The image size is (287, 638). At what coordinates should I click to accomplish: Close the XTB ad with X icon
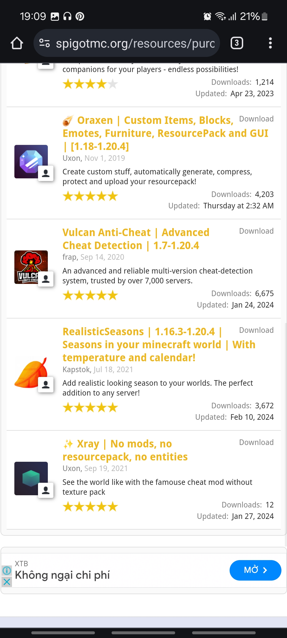7,582
